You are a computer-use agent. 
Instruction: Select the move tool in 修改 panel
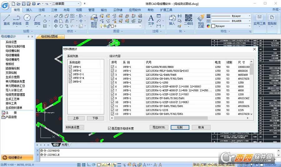(x=56, y=26)
